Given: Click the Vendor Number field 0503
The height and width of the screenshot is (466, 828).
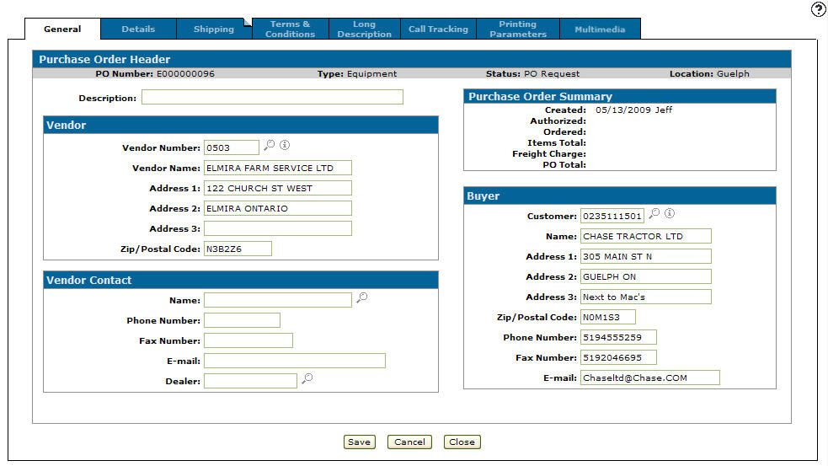Looking at the screenshot, I should click(x=232, y=147).
